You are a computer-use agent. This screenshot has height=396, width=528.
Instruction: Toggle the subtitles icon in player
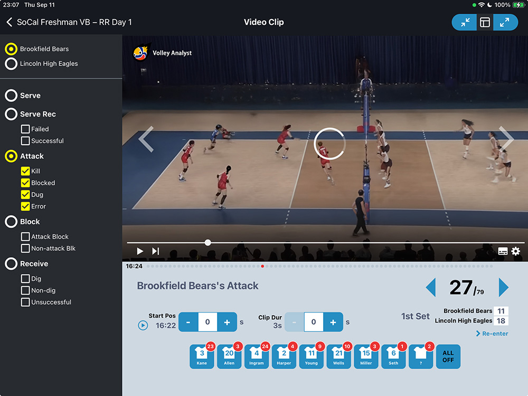503,251
